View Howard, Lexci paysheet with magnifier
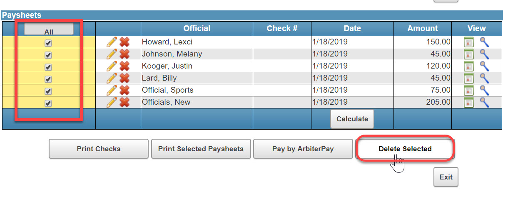This screenshot has height=204, width=513. coord(484,42)
